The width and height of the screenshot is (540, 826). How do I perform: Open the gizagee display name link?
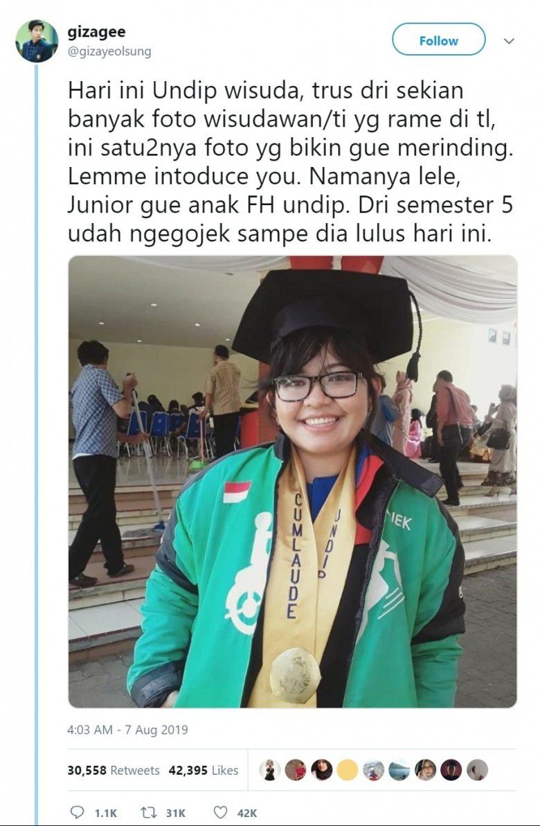(x=96, y=32)
